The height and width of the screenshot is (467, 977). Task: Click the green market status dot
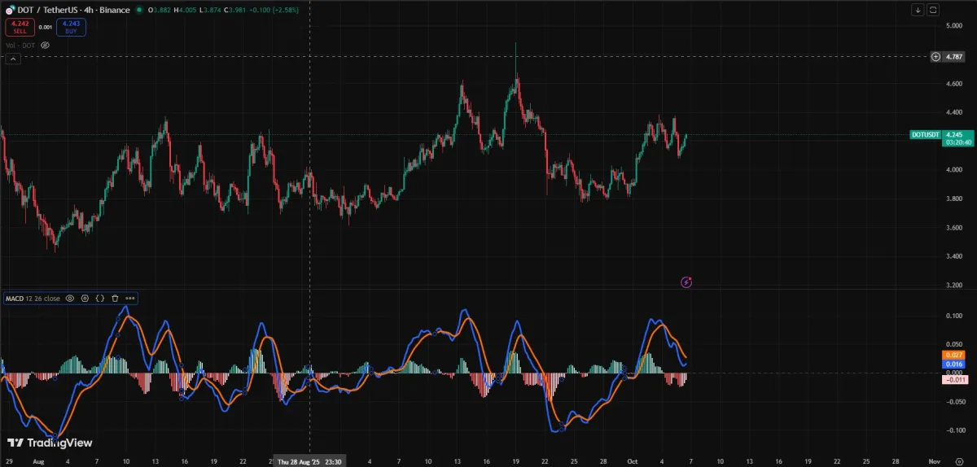139,10
